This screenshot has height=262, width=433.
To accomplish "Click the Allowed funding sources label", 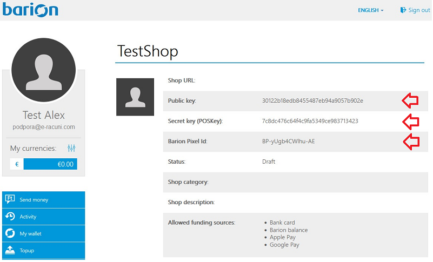I will (202, 223).
